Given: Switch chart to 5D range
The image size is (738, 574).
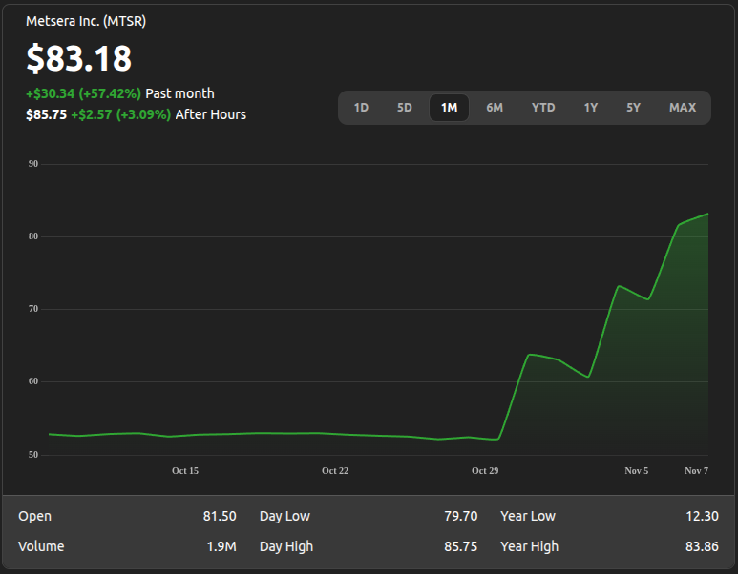Looking at the screenshot, I should coord(405,108).
